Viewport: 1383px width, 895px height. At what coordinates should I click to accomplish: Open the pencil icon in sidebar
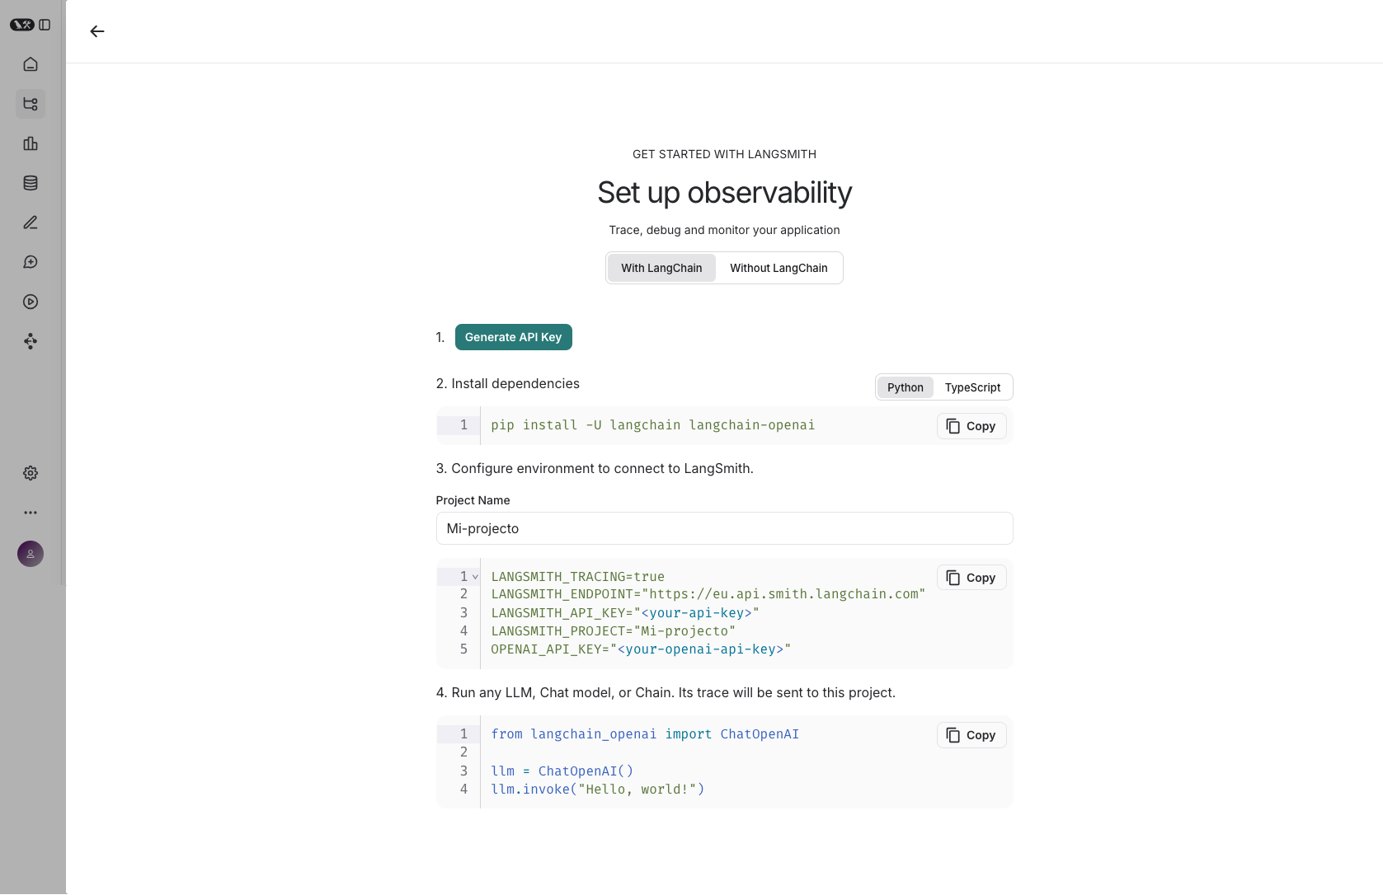click(31, 223)
